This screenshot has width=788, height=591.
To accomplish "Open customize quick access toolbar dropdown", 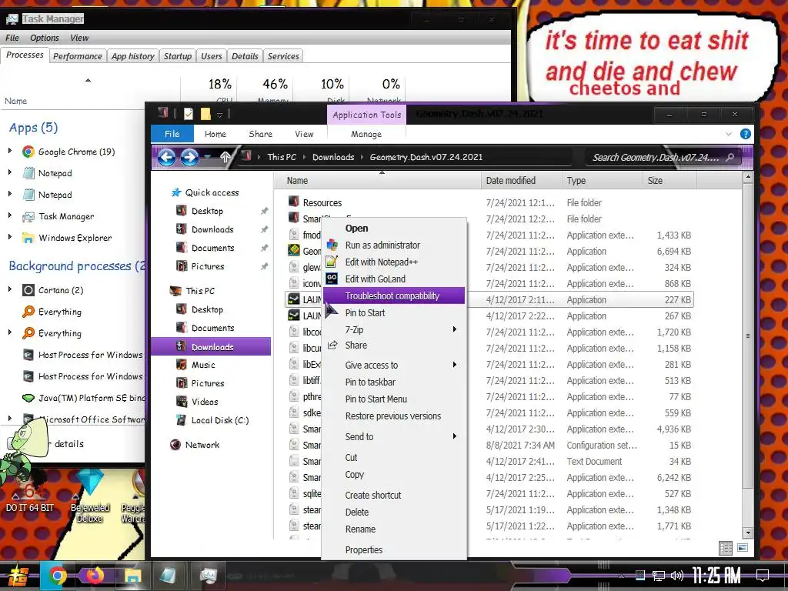I will click(219, 115).
